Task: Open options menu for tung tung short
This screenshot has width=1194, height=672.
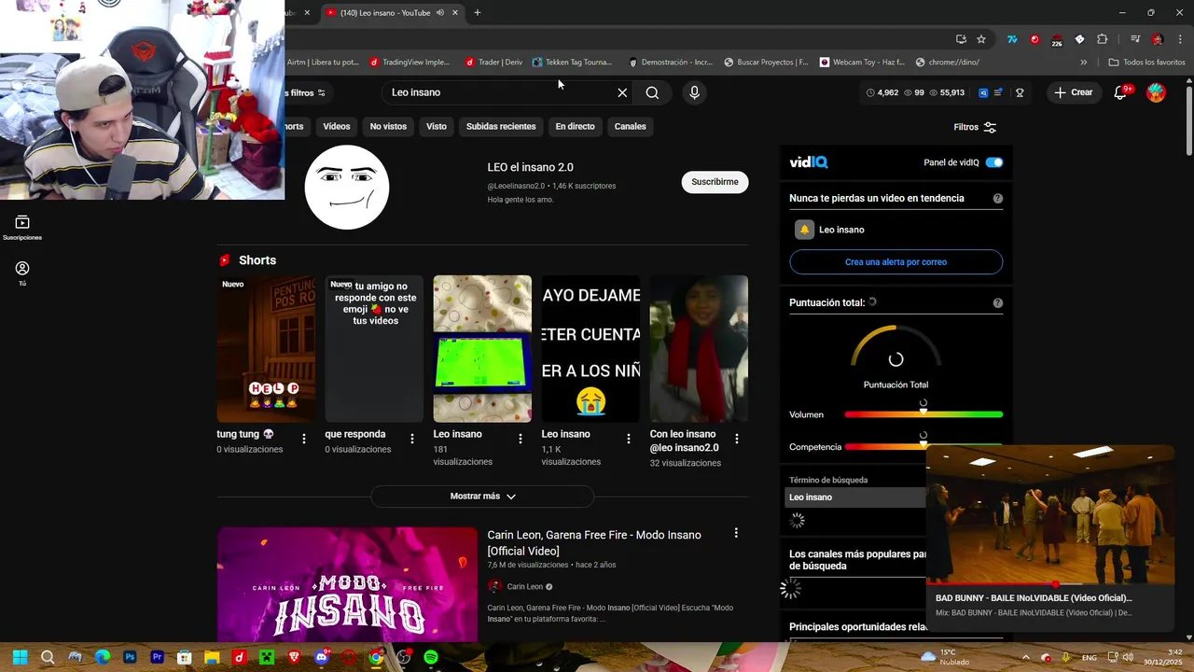Action: pos(304,439)
